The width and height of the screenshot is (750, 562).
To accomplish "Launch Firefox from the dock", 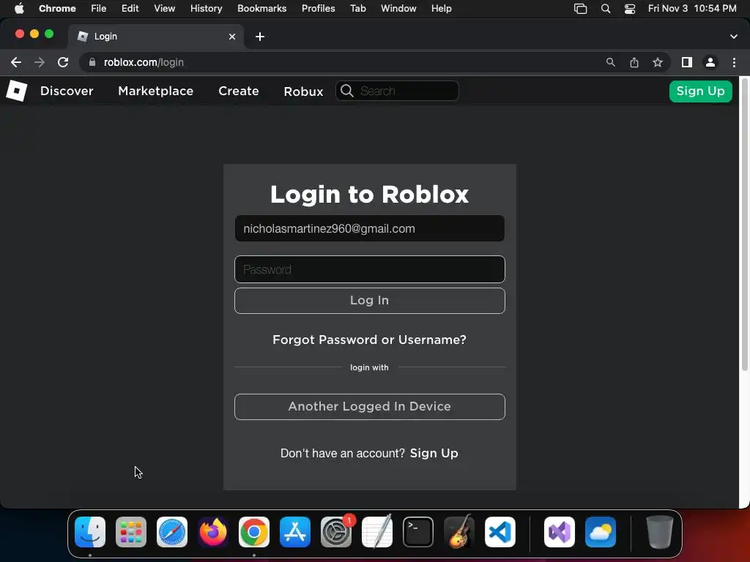I will [213, 532].
